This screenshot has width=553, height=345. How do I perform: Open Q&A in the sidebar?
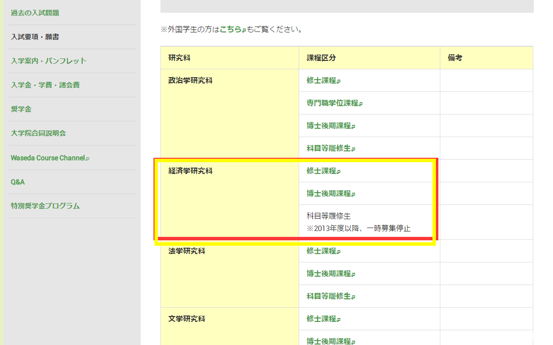[18, 182]
